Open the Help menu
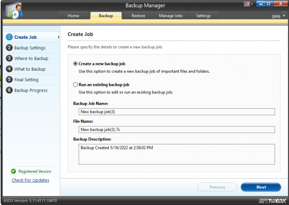The width and height of the screenshot is (289, 205). 276,16
